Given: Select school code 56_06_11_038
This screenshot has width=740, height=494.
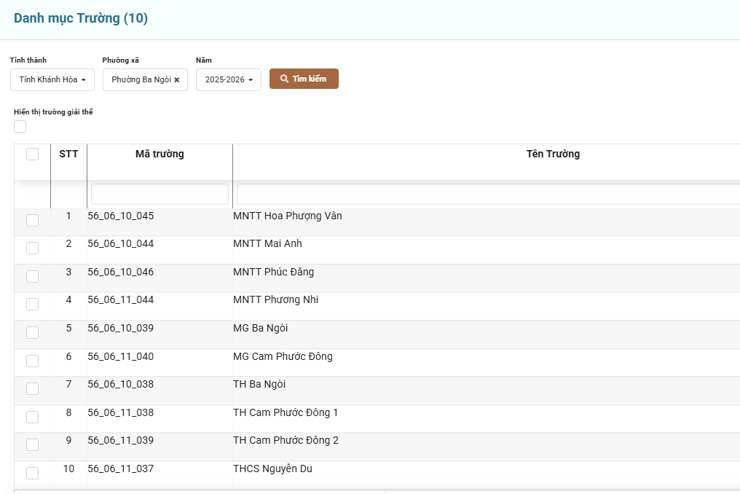Looking at the screenshot, I should tap(121, 413).
